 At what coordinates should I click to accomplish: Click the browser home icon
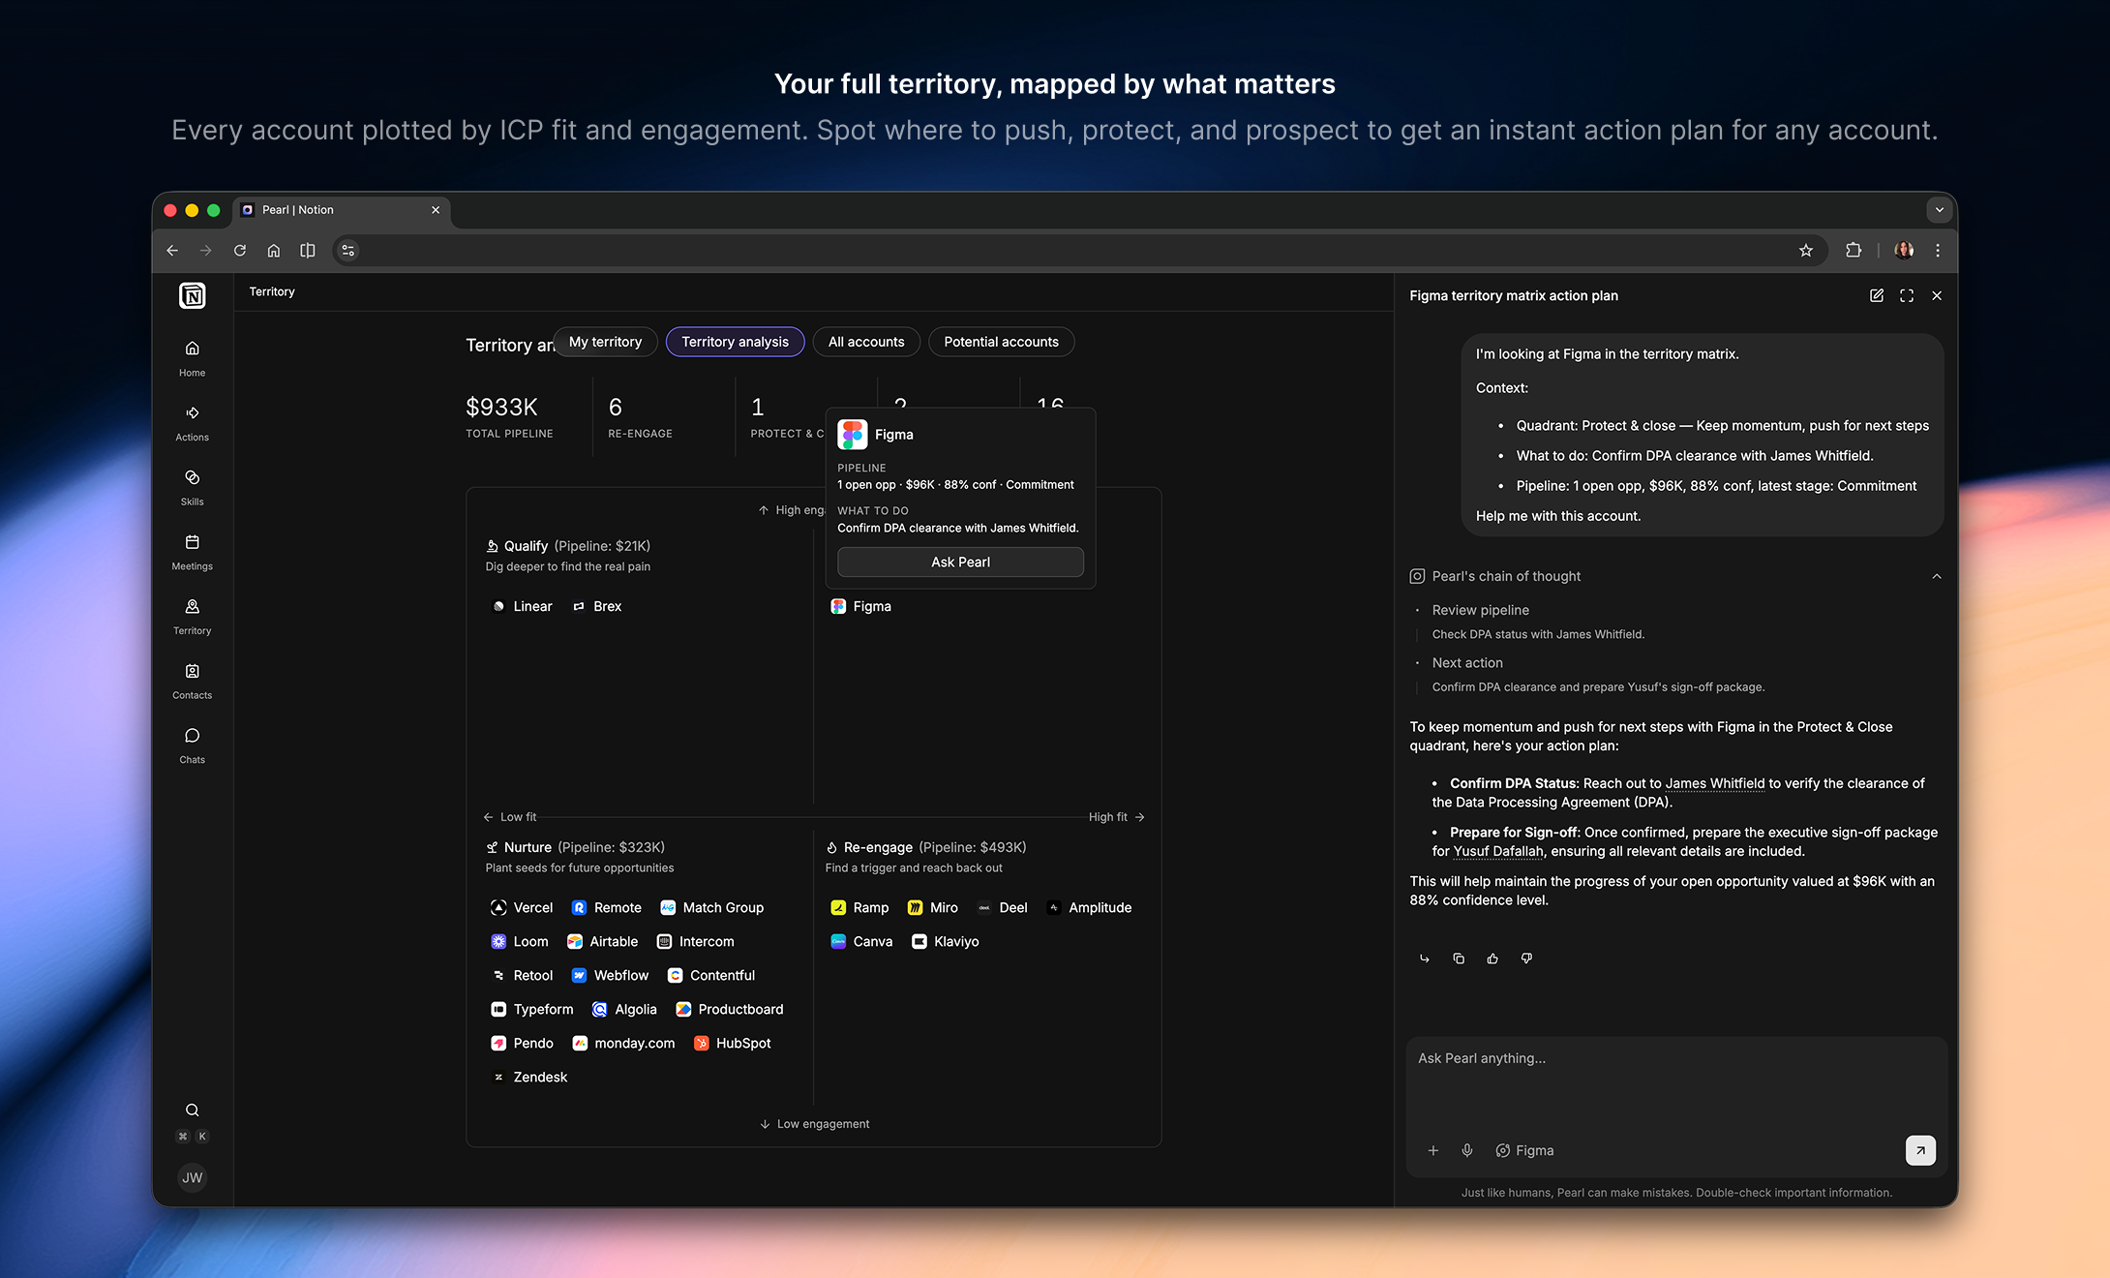click(x=274, y=251)
